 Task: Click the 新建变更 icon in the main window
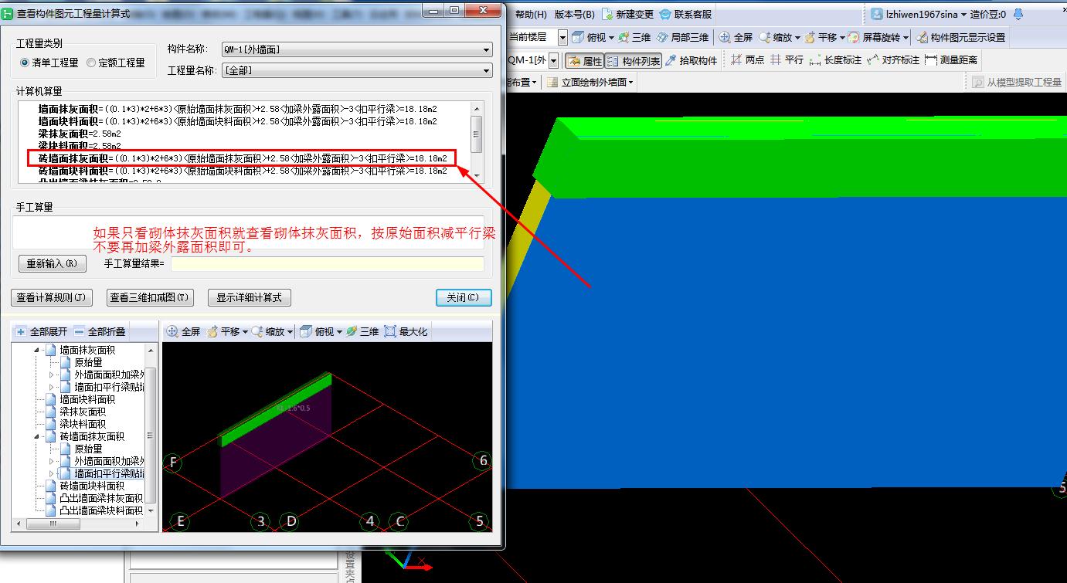pyautogui.click(x=608, y=14)
